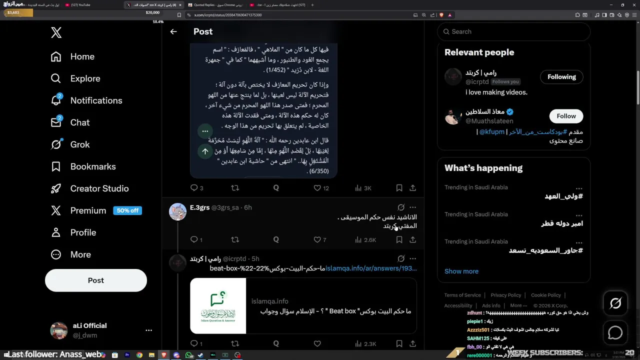
Task: Share the post with 3K views
Action: tap(412, 188)
